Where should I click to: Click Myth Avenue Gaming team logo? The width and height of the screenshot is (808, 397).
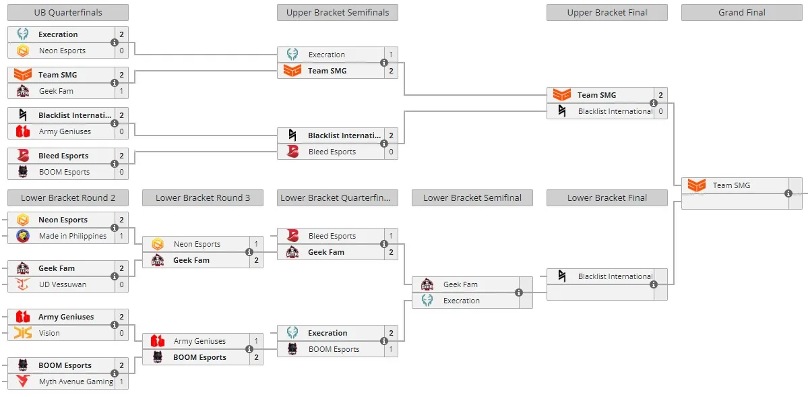23,381
